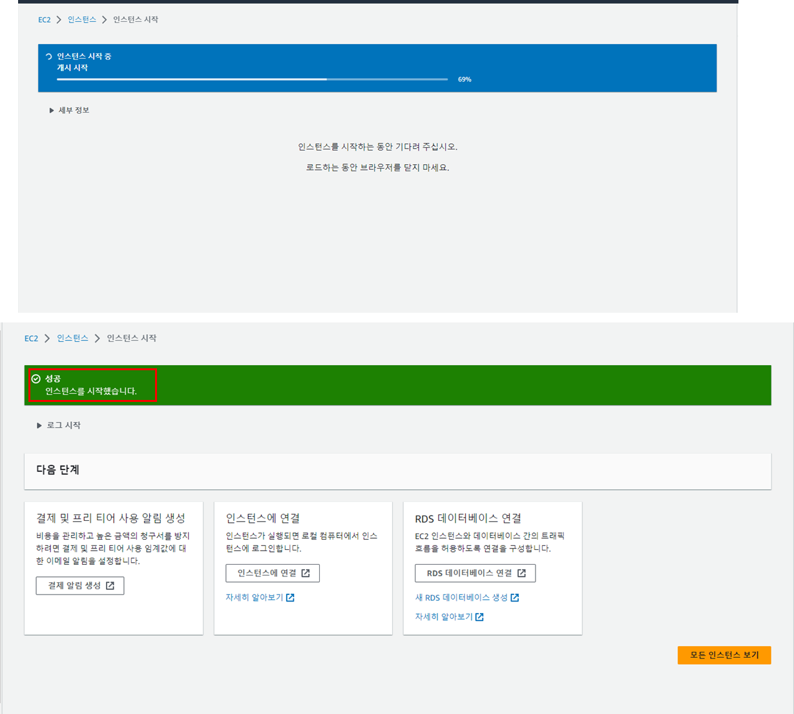Click the 69% launch progress bar
Viewport: 794px width, 714px height.
click(x=252, y=79)
